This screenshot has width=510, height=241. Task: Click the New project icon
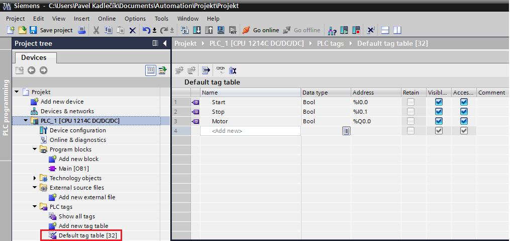click(x=11, y=30)
